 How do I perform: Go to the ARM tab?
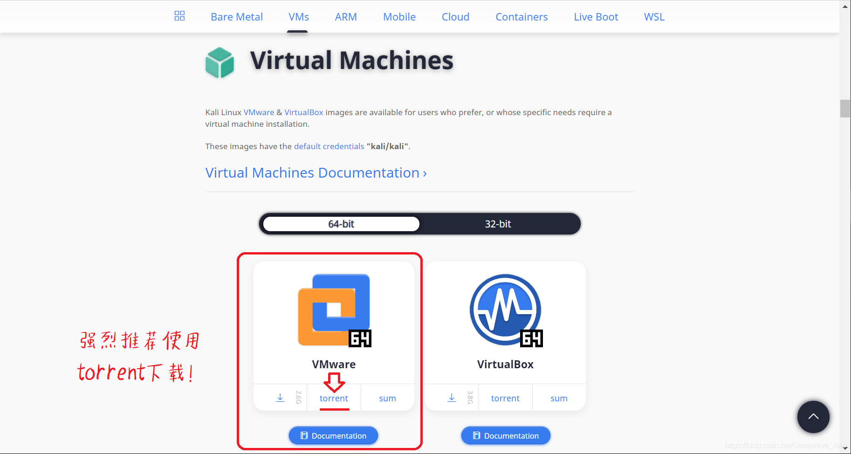tap(346, 17)
